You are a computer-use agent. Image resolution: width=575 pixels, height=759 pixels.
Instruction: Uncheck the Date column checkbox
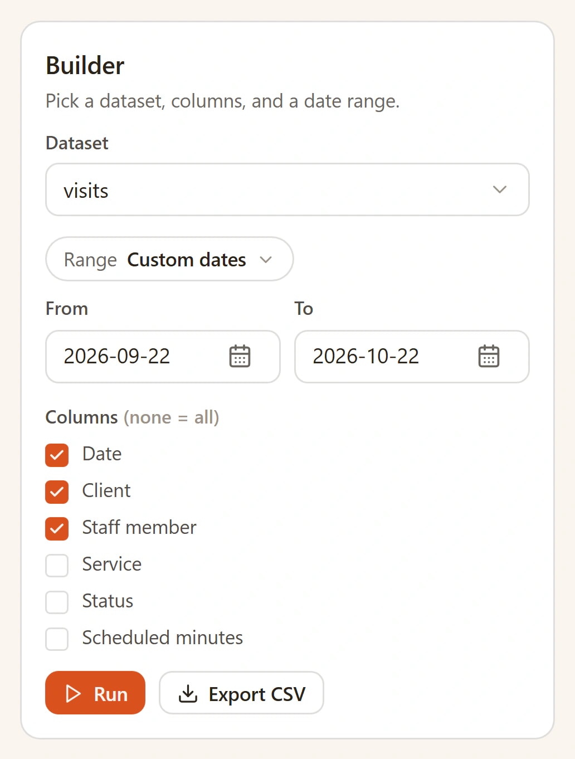(x=57, y=455)
